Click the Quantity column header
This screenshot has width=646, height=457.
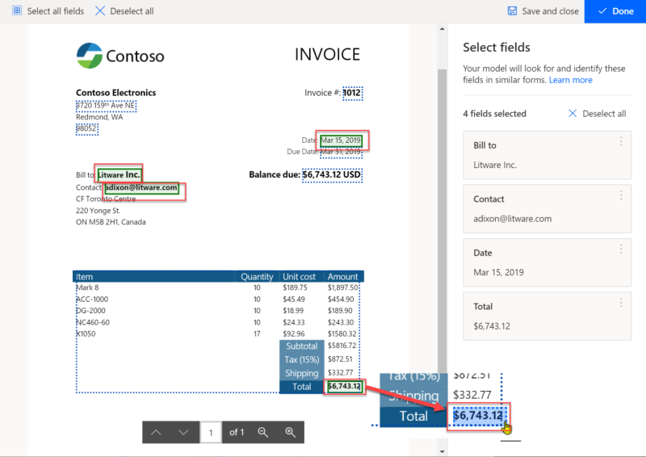[257, 276]
